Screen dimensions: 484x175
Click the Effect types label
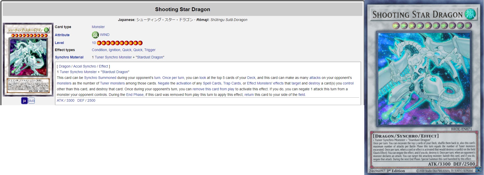65,50
